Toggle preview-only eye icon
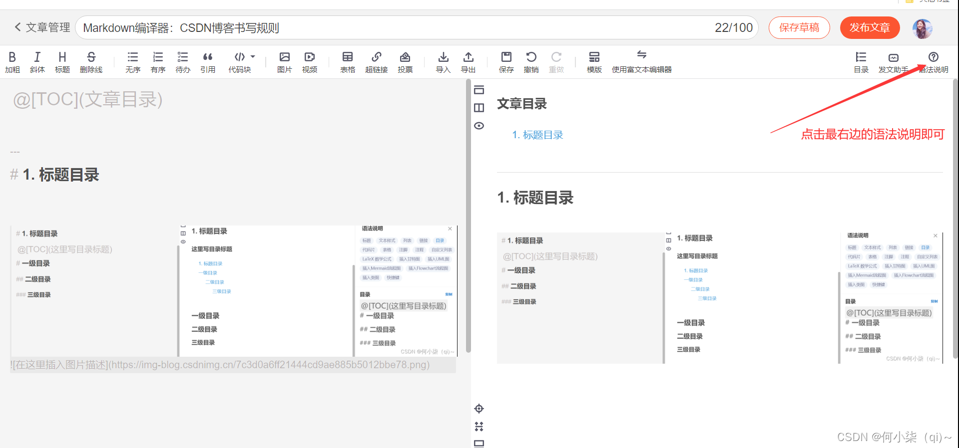Image resolution: width=959 pixels, height=448 pixels. pyautogui.click(x=479, y=126)
